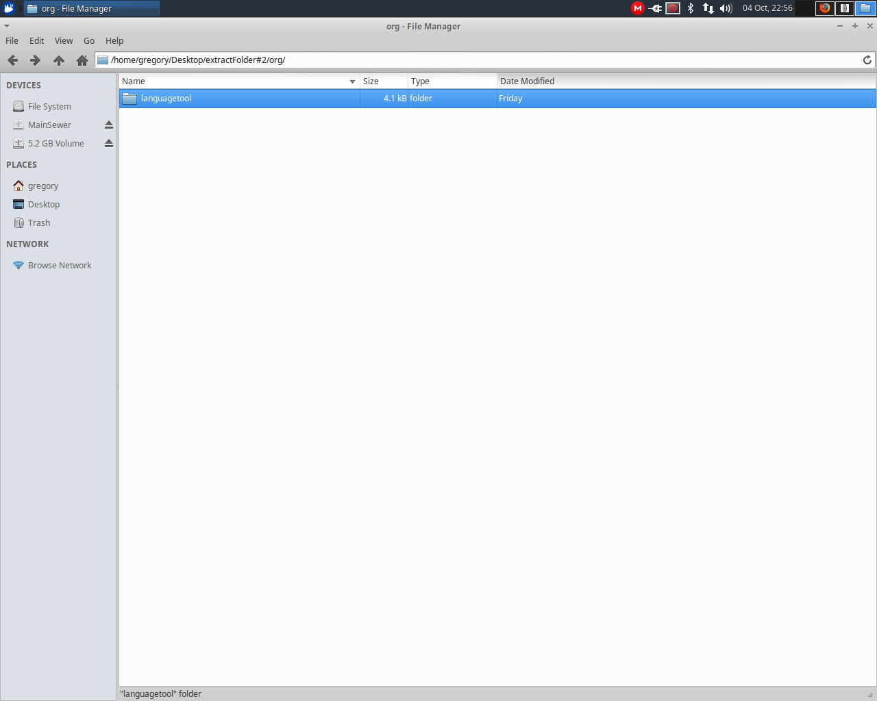The height and width of the screenshot is (701, 877).
Task: Eject the MainSewer device
Action: pyautogui.click(x=108, y=125)
